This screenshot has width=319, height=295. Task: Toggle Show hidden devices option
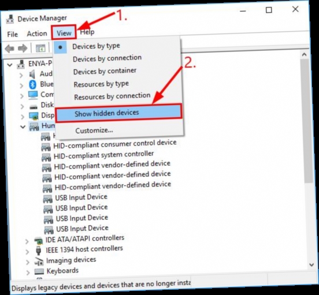[x=118, y=113]
